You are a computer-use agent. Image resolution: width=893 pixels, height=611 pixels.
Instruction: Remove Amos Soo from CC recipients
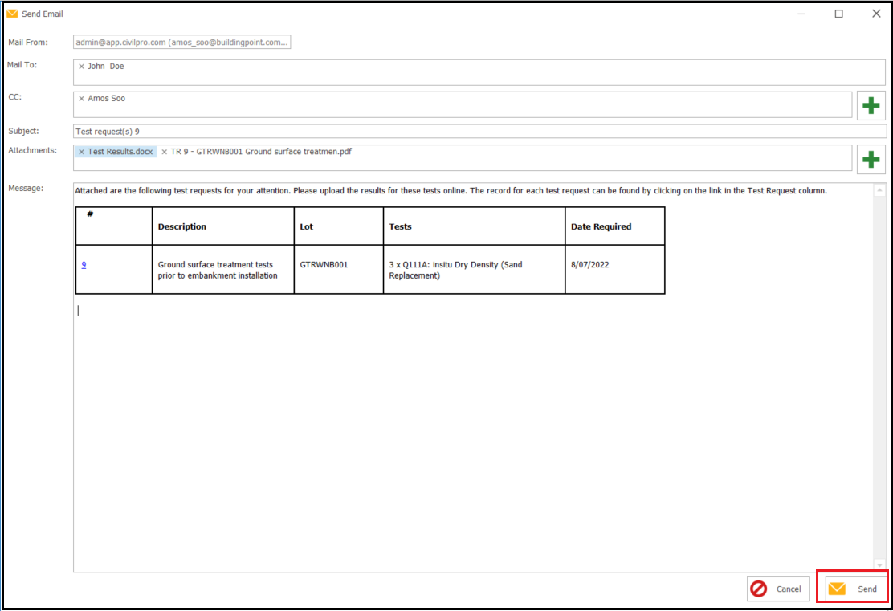coord(81,99)
